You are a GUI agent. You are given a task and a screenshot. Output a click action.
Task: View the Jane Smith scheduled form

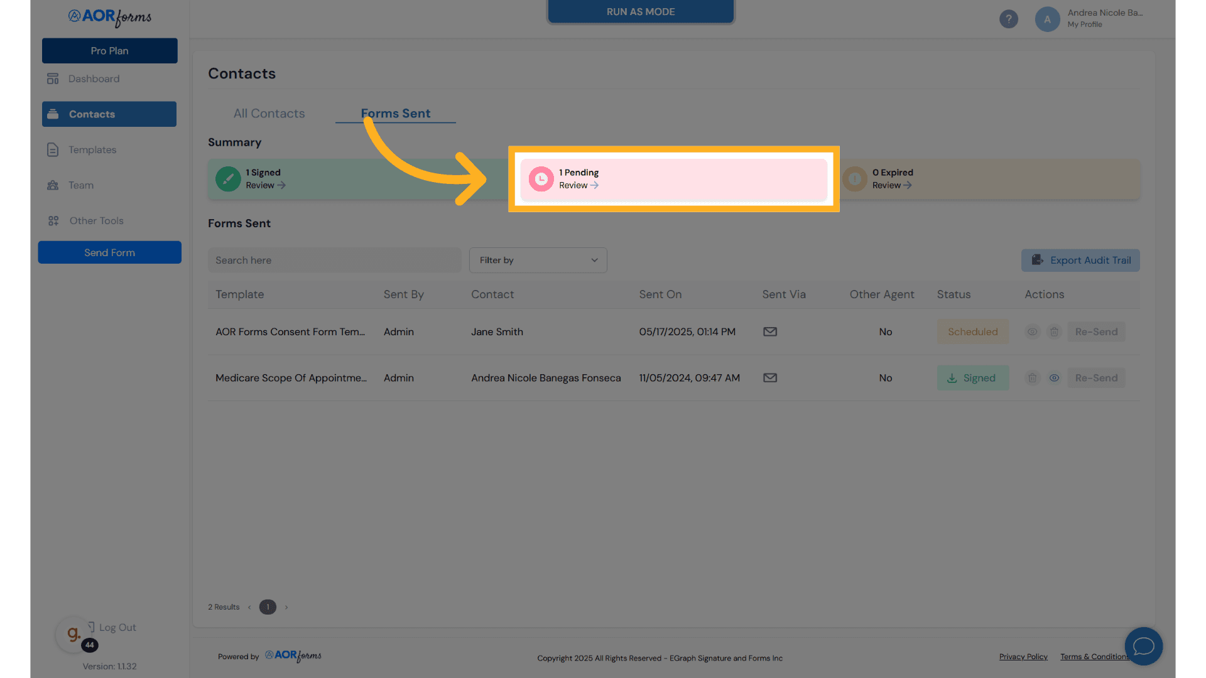(x=1032, y=331)
